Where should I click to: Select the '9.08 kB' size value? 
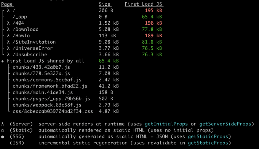[x=109, y=42]
